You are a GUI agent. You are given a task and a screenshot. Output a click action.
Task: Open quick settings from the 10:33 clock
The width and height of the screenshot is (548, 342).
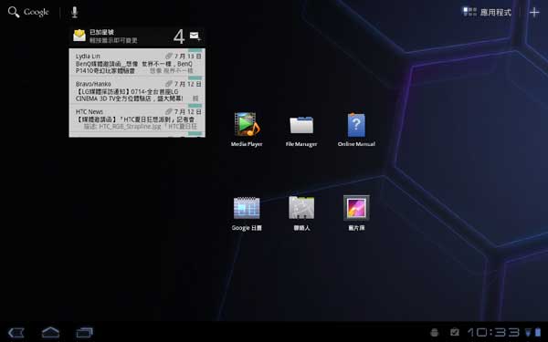pyautogui.click(x=493, y=332)
